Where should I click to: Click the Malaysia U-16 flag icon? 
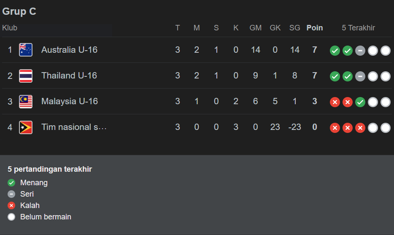(26, 101)
